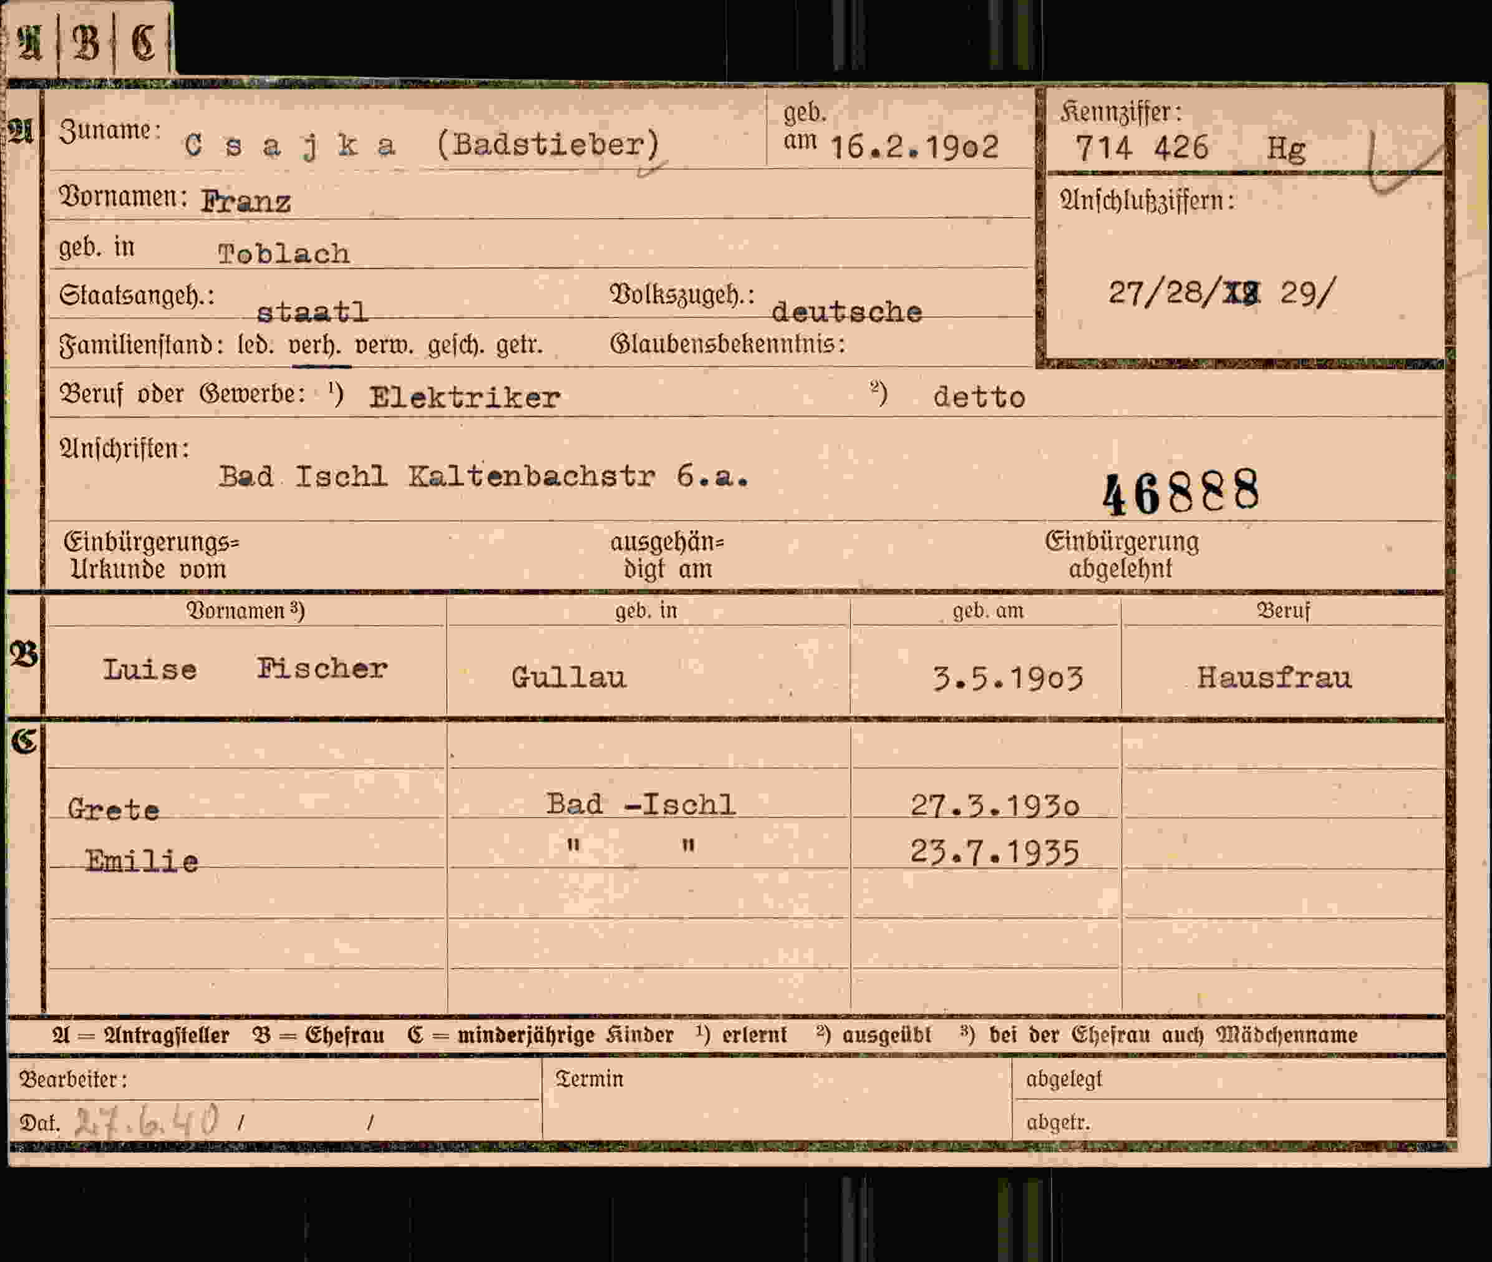The width and height of the screenshot is (1492, 1262).
Task: Click the "Beruf" column header
Action: (1284, 610)
